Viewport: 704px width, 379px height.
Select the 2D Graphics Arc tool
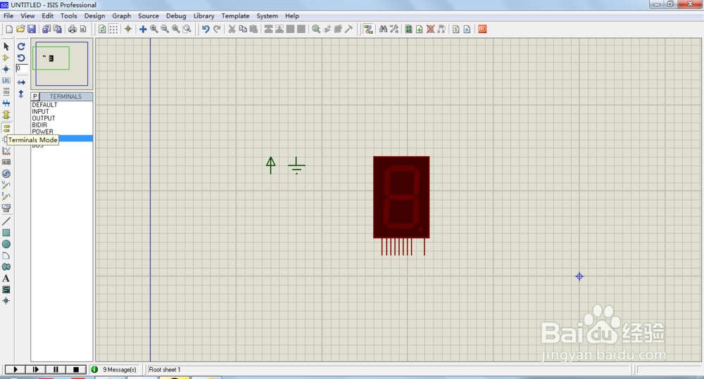tap(6, 256)
